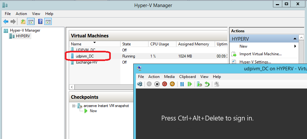The height and width of the screenshot is (139, 307).
Task: Select the Exchange-HV virtual machine row
Action: tap(148, 62)
